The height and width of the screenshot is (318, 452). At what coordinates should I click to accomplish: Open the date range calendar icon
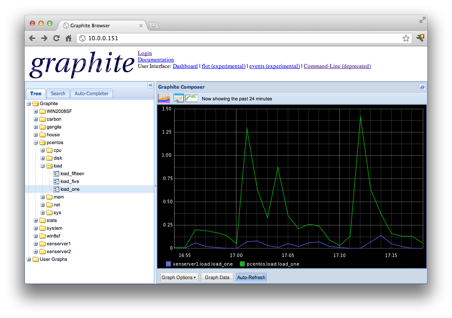click(x=178, y=98)
